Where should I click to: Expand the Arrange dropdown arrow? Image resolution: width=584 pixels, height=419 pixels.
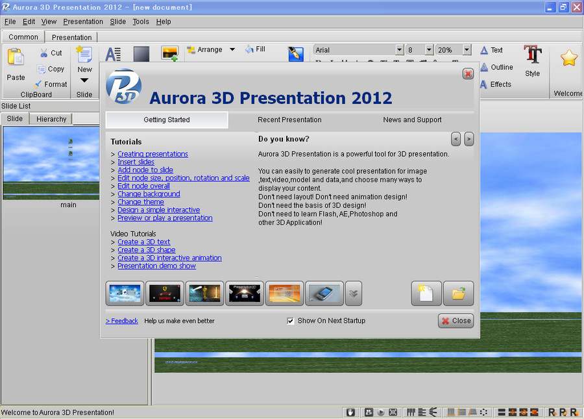(232, 49)
